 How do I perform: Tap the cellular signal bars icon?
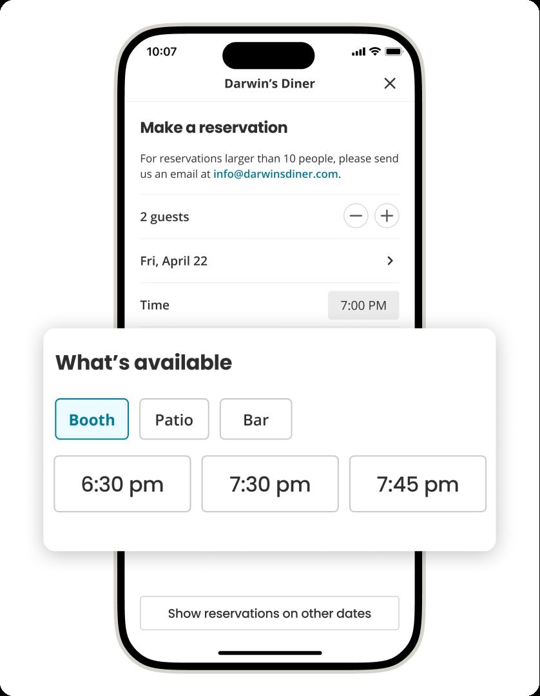pyautogui.click(x=358, y=52)
